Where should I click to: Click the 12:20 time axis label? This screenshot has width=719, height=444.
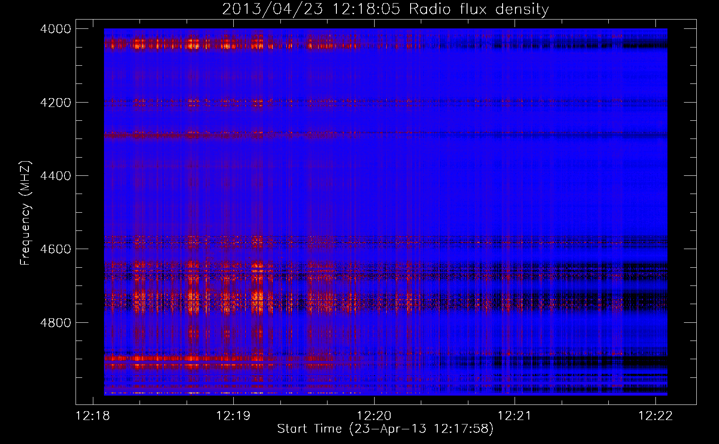coord(374,416)
